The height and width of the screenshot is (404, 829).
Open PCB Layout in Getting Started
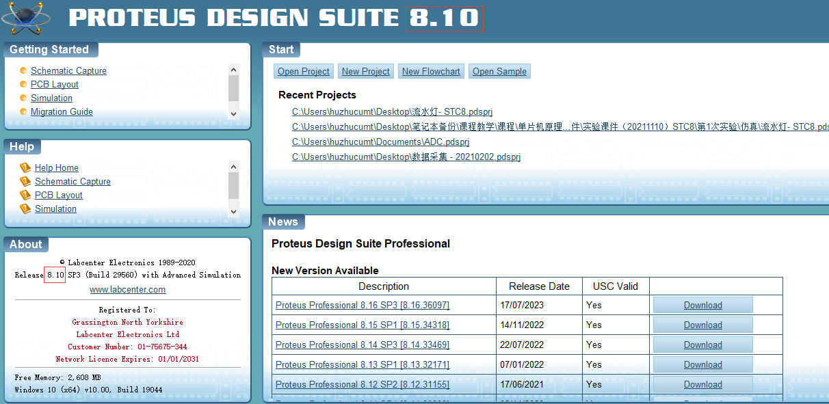point(55,84)
